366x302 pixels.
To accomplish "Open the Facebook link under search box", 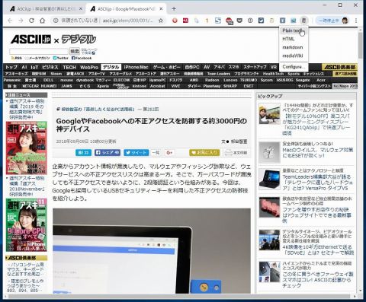I will pos(82,58).
